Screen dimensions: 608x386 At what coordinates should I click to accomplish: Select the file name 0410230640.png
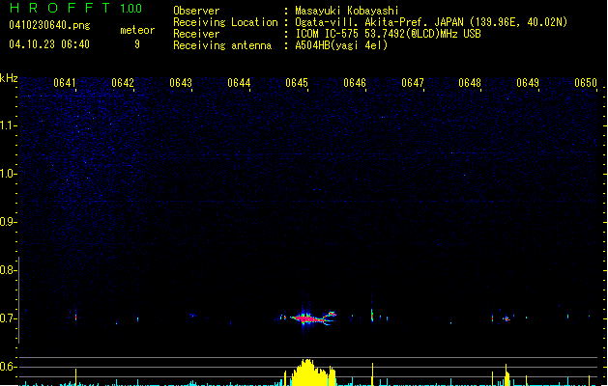click(x=49, y=25)
